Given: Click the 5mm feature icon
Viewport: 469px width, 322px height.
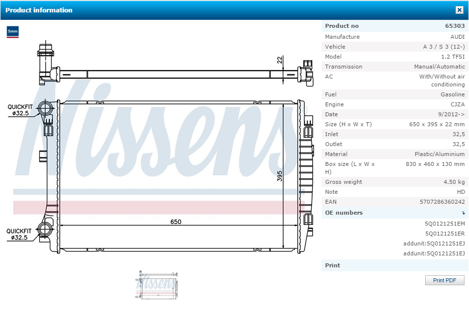Looking at the screenshot, I should pyautogui.click(x=12, y=32).
